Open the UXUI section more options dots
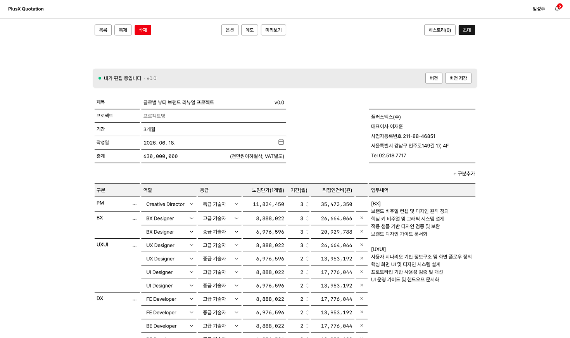The image size is (570, 338). [x=135, y=246]
